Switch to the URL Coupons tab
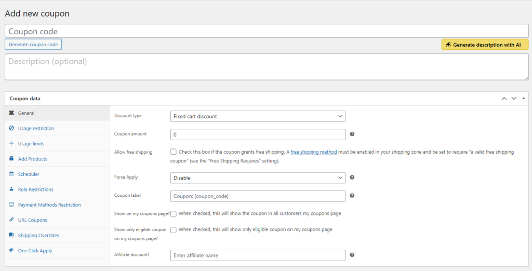Image resolution: width=532 pixels, height=271 pixels. (x=57, y=220)
